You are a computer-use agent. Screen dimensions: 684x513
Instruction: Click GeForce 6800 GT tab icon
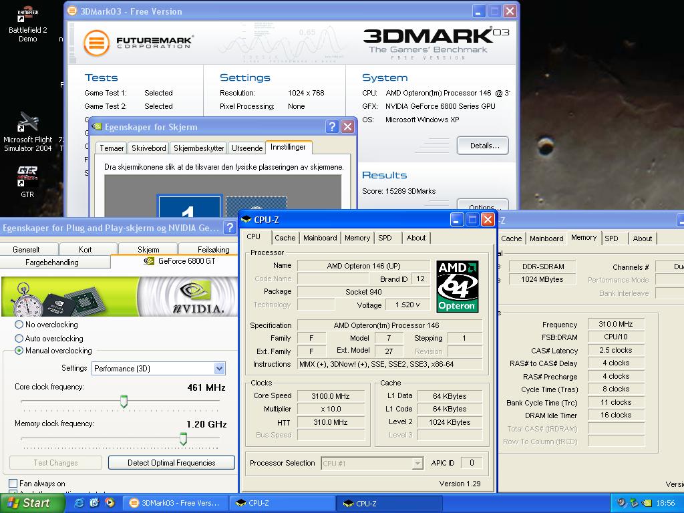click(149, 261)
